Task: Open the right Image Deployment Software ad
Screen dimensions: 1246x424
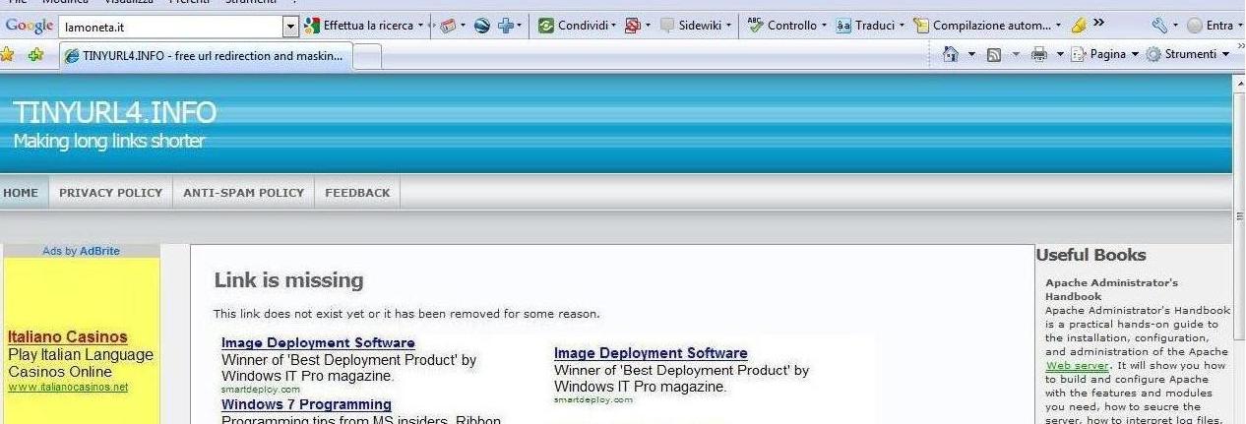Action: 651,352
